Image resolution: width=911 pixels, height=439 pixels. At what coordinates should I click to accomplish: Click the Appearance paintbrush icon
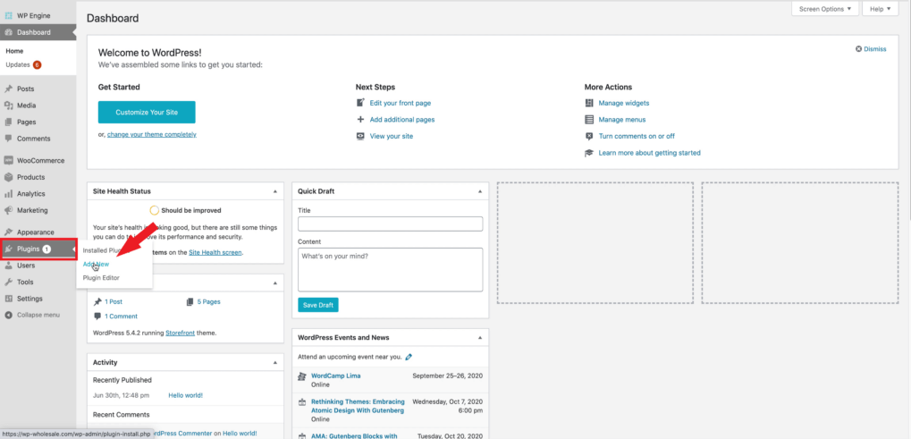[8, 232]
